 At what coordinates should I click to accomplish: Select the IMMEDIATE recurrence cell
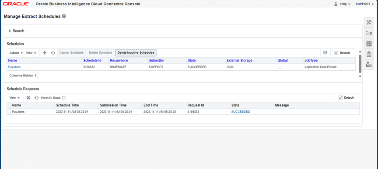pos(118,67)
